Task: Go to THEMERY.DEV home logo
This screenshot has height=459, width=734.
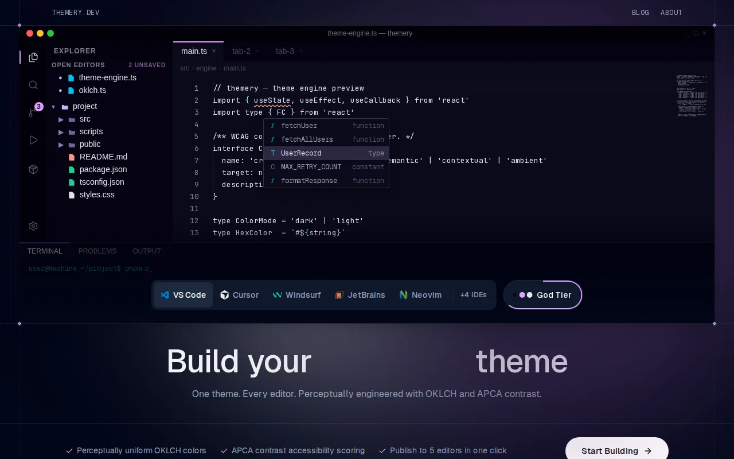Action: coord(76,13)
